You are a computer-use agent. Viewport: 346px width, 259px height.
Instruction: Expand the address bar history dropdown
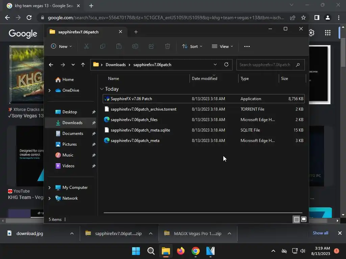tap(215, 64)
